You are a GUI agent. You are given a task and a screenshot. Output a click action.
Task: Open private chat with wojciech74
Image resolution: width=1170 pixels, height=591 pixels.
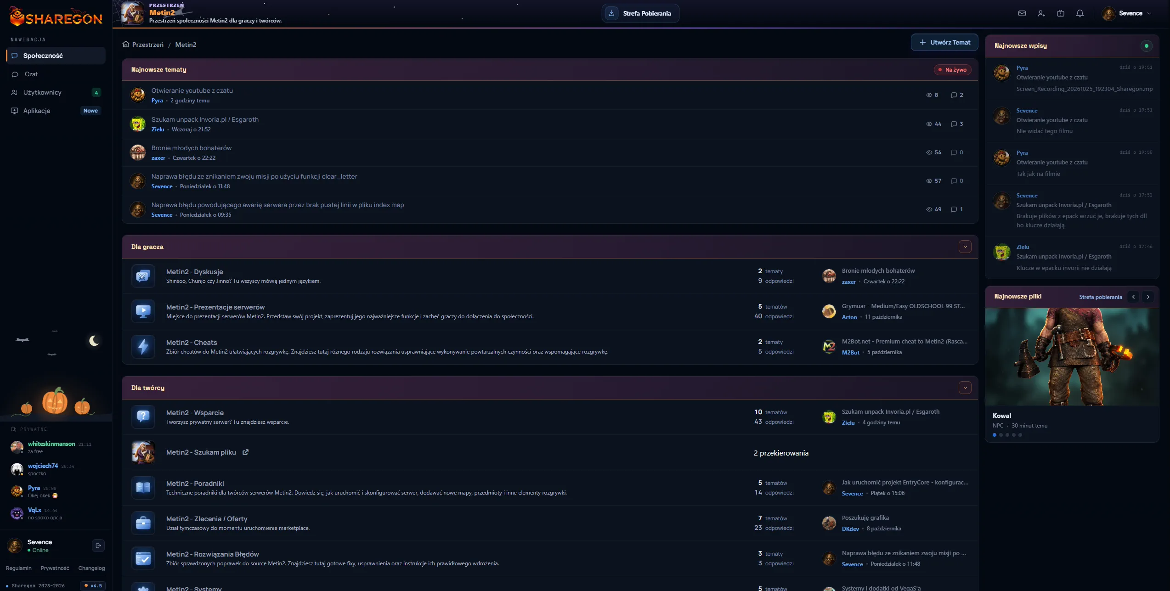(x=56, y=469)
